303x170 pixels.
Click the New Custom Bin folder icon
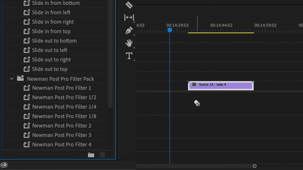pyautogui.click(x=91, y=155)
